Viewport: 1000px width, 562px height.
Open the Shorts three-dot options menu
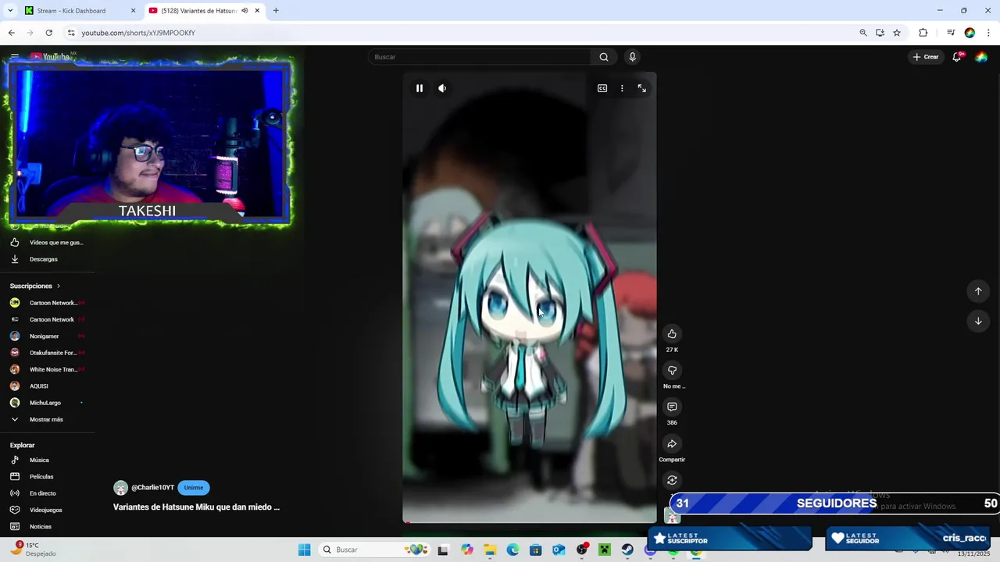(x=622, y=88)
